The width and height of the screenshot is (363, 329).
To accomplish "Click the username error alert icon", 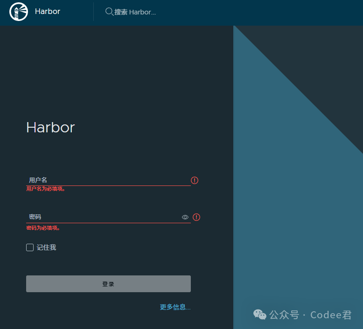I will coord(195,180).
